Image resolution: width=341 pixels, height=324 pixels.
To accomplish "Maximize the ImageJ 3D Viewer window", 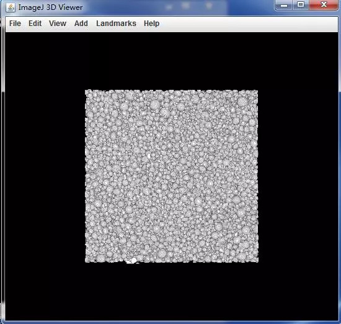I will click(x=301, y=5).
